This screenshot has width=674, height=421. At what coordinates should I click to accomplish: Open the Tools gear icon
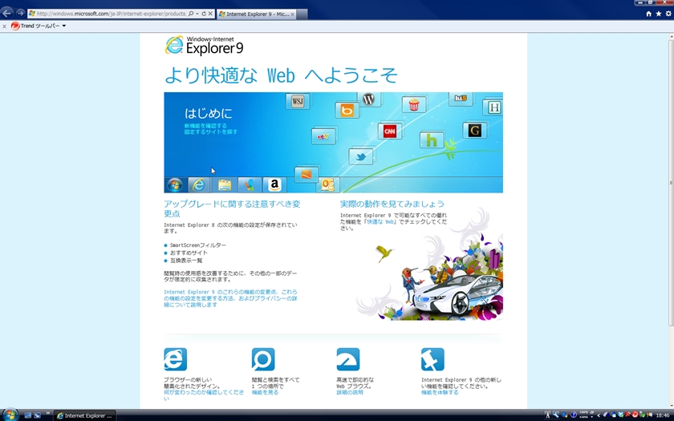pos(668,14)
